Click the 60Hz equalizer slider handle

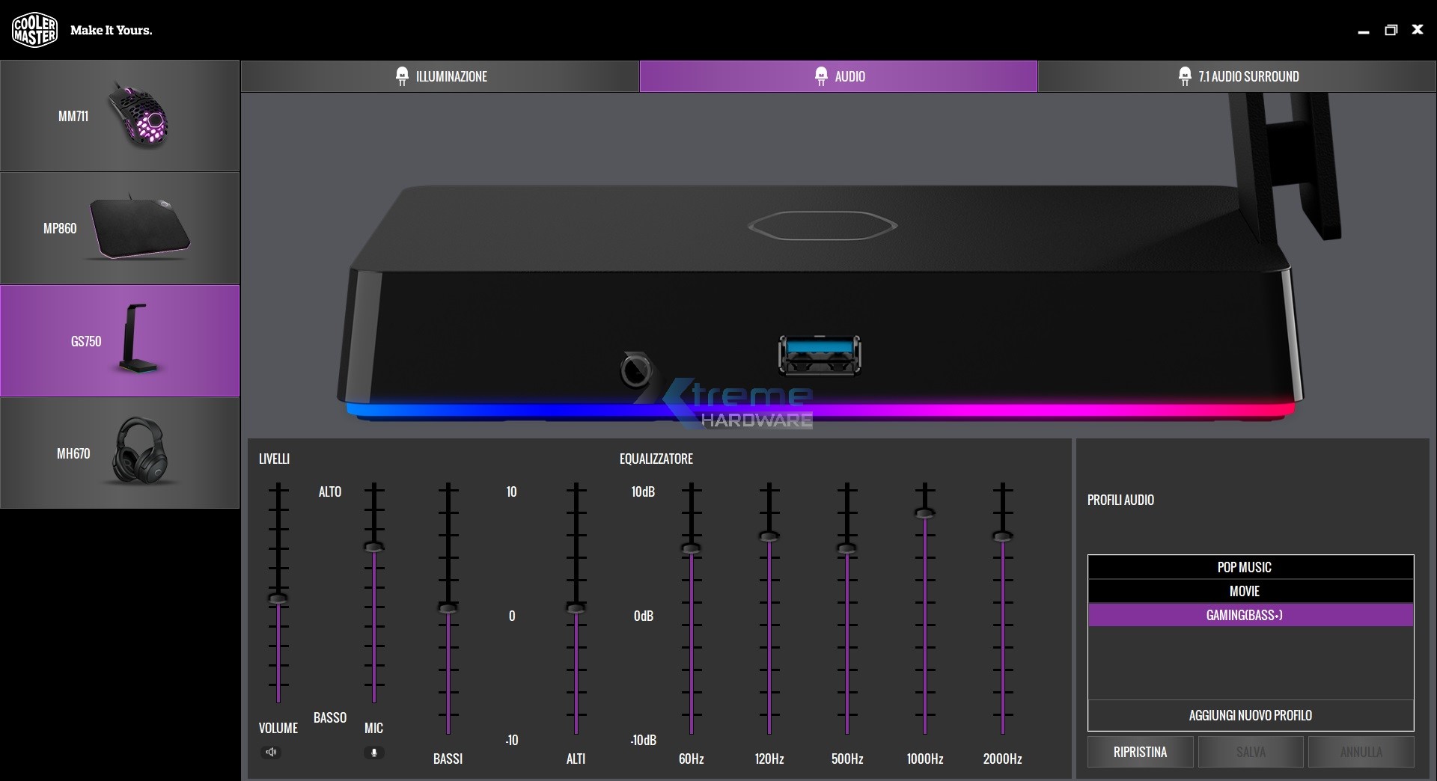692,548
